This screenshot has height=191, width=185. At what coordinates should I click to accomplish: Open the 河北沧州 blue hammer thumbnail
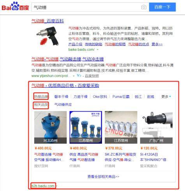[50, 127]
